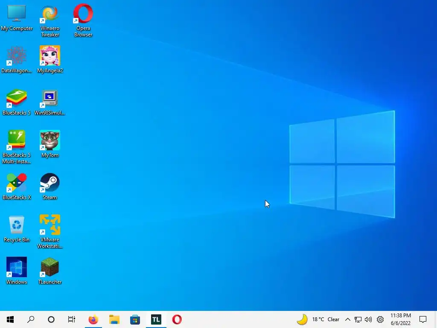Open the network status tray icon
Screen dimensions: 437x328
click(x=358, y=319)
